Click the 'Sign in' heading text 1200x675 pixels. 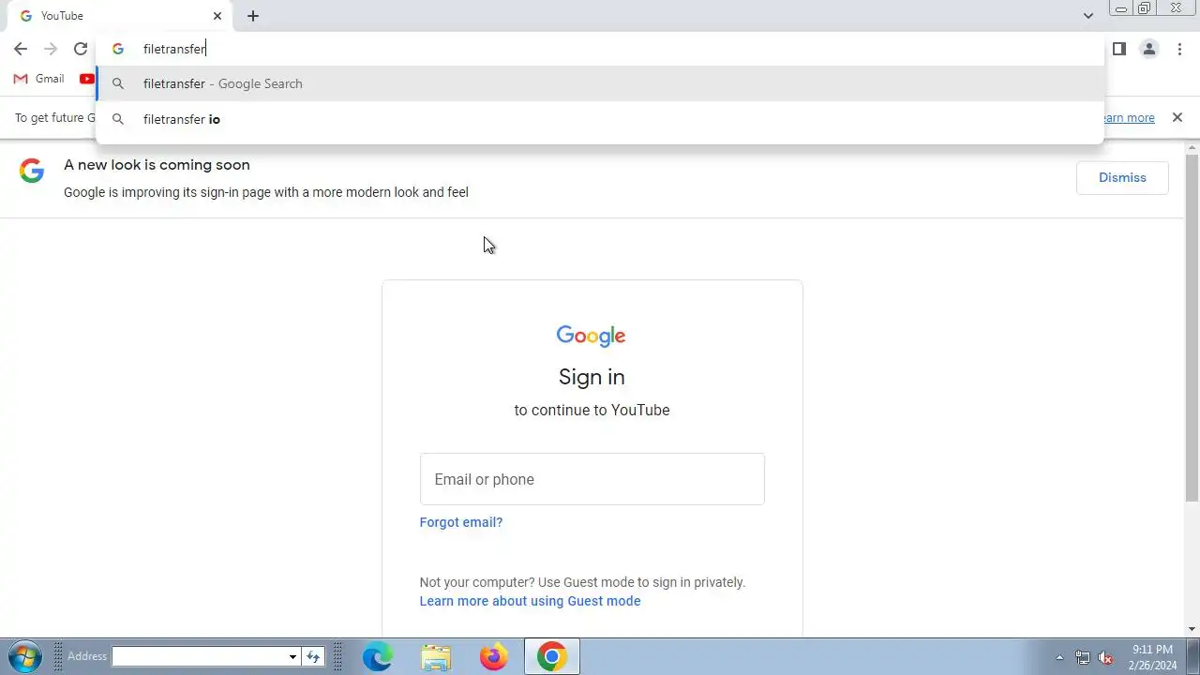(x=592, y=377)
